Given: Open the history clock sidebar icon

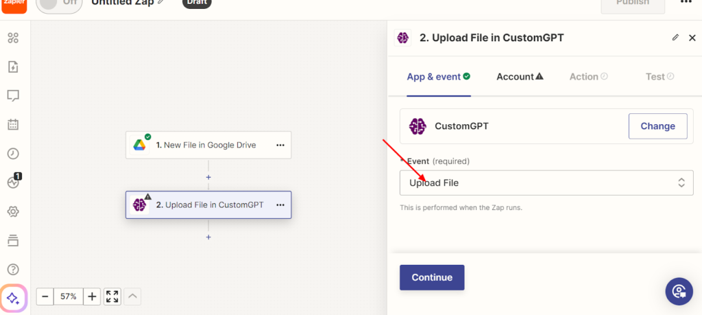Looking at the screenshot, I should tap(13, 153).
